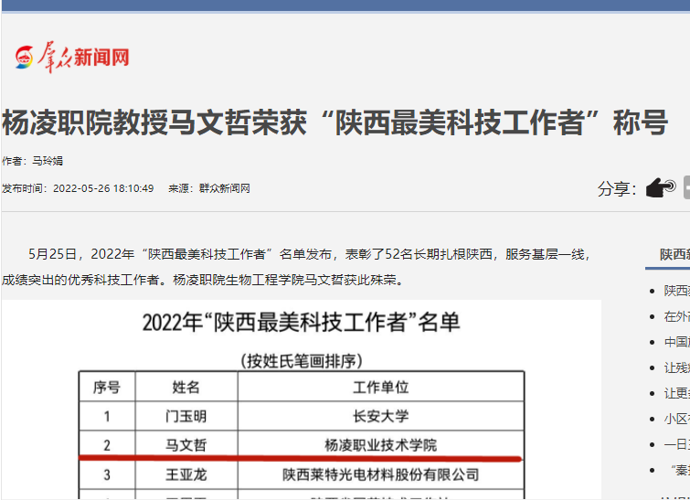Screen dimensions: 690x500
Task: Click the source name 群众新闻网 after 来源
Action: click(225, 188)
